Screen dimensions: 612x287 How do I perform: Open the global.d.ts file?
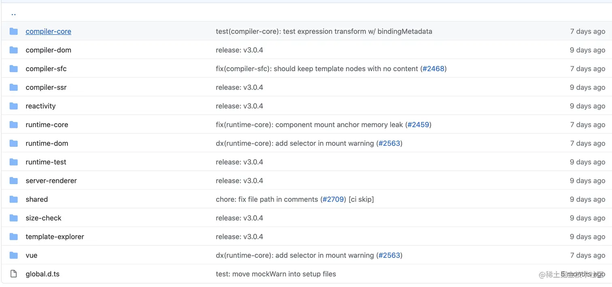(42, 274)
